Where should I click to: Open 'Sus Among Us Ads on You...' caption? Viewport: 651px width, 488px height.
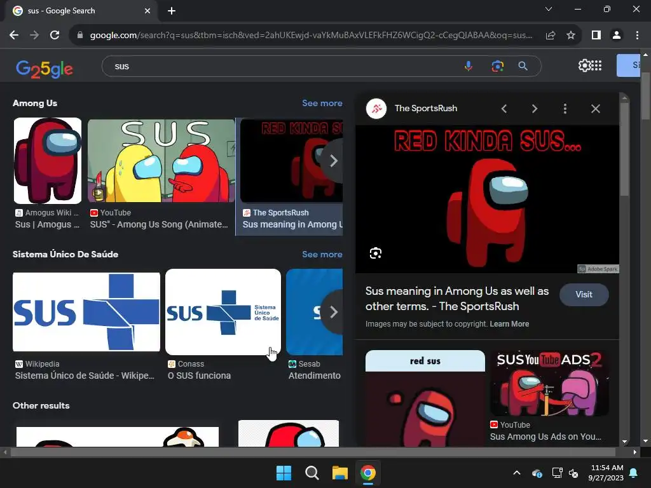click(545, 437)
